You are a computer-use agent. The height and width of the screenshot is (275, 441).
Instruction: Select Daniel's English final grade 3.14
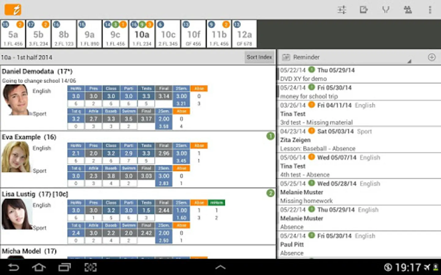[164, 96]
